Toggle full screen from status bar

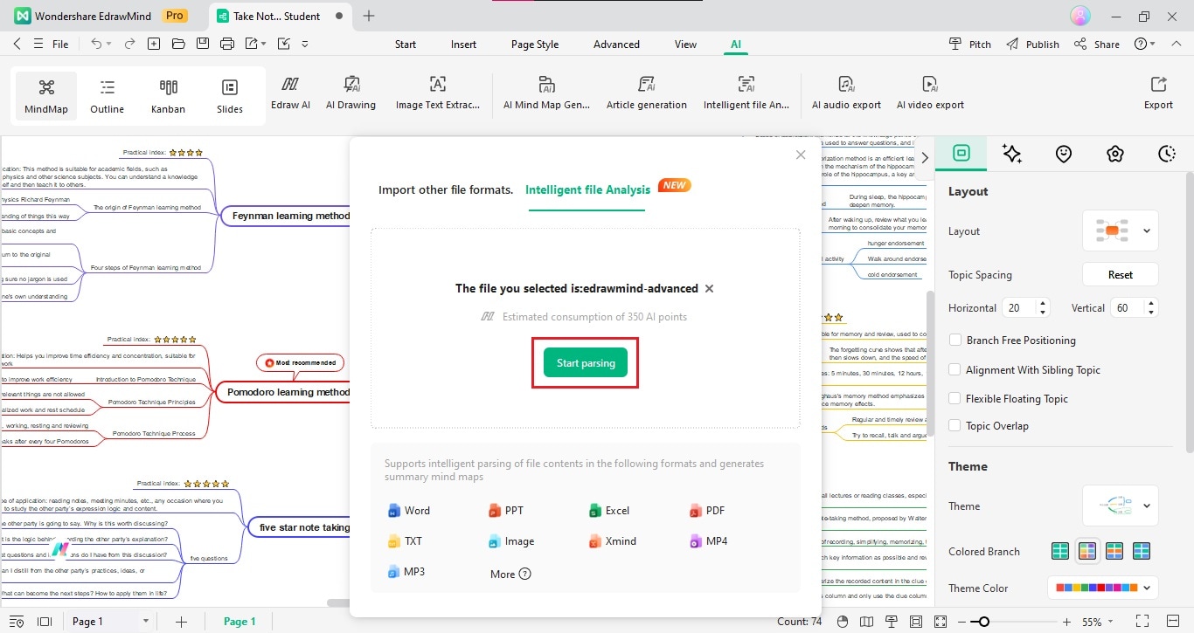(x=1142, y=622)
